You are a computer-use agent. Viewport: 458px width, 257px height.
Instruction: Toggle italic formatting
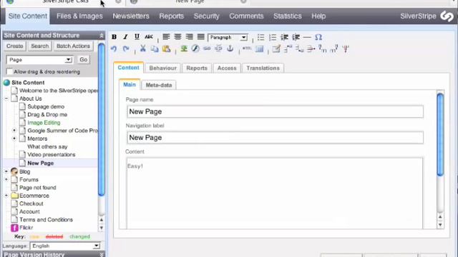point(125,37)
